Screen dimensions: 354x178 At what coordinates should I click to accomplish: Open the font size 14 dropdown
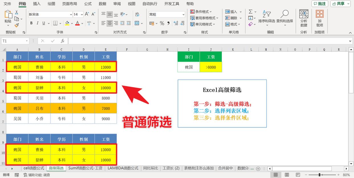click(x=82, y=15)
